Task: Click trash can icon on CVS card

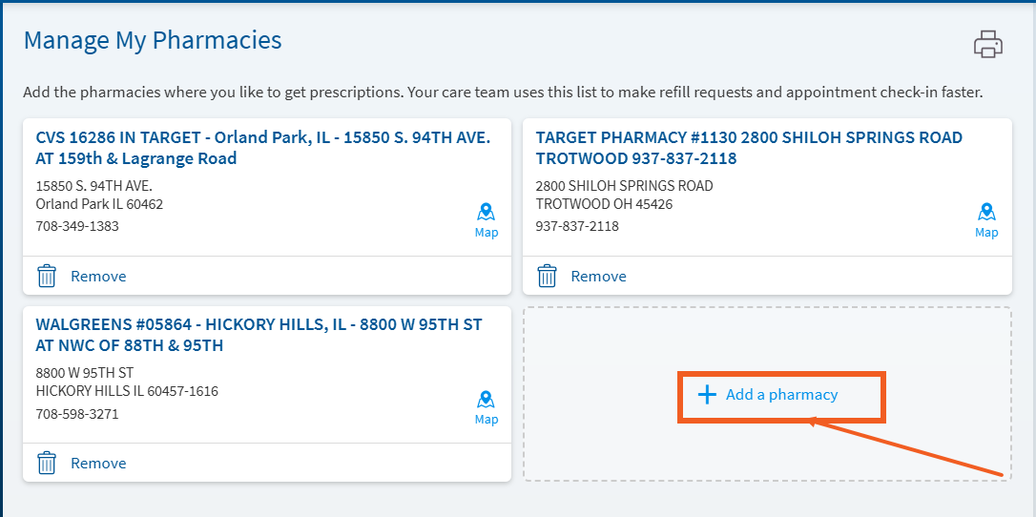Action: [46, 276]
